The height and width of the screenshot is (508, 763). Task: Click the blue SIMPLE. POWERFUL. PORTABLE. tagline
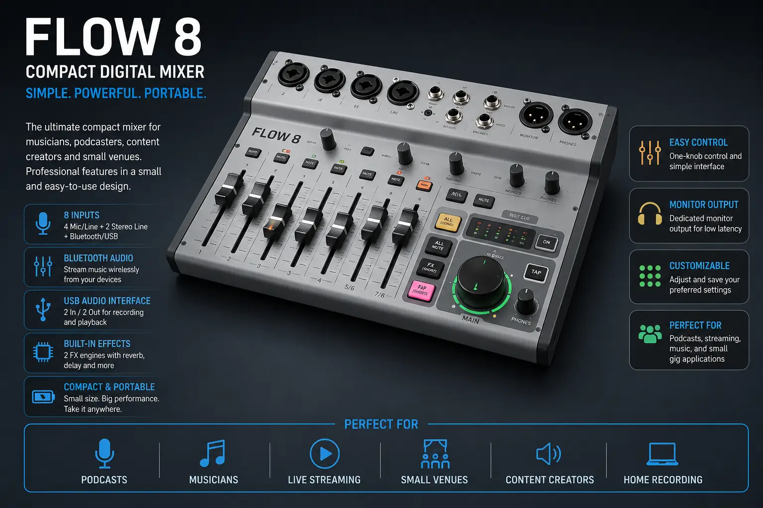point(116,93)
